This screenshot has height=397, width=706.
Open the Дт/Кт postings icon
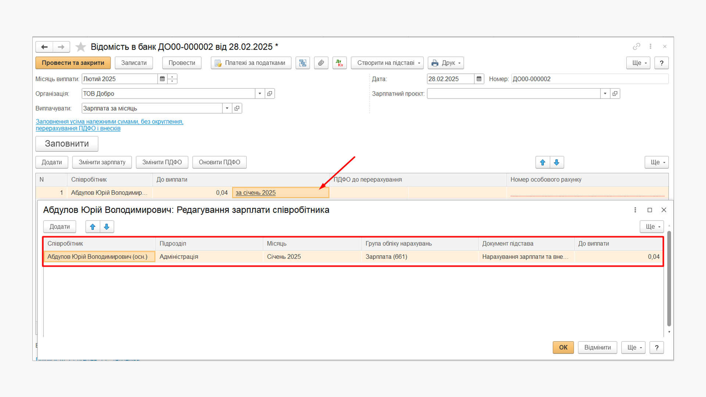point(339,63)
